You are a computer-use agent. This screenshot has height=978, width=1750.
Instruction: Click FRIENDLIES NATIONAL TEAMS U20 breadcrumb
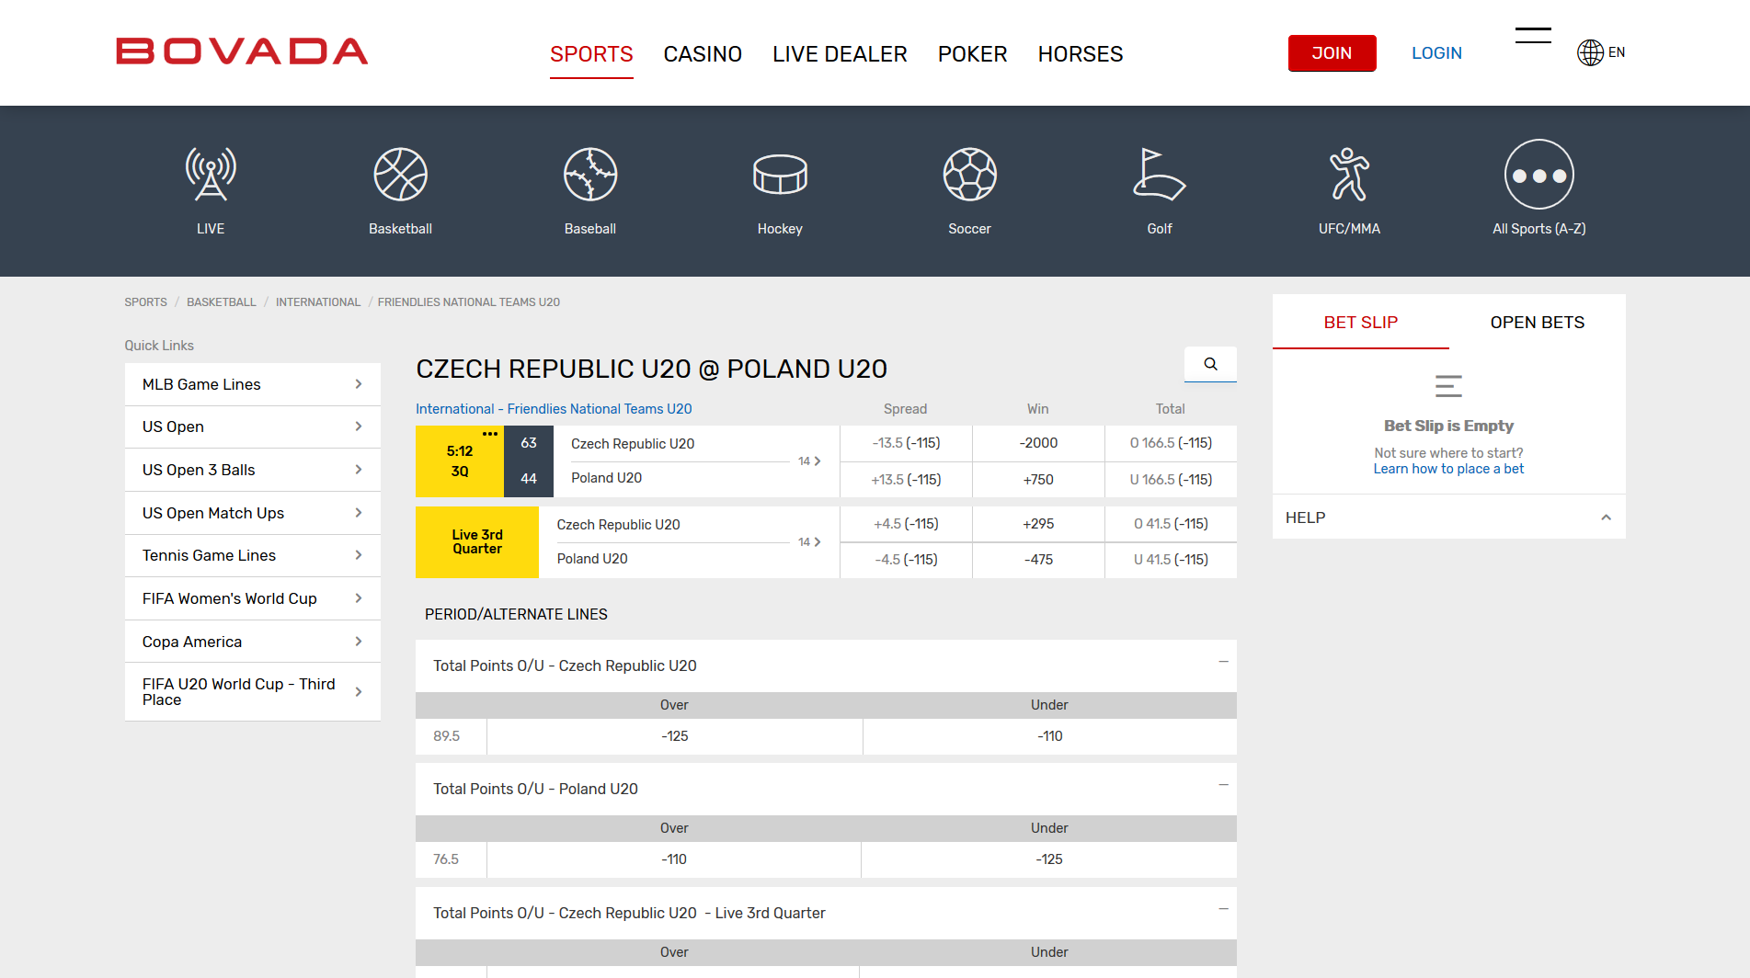click(x=469, y=302)
